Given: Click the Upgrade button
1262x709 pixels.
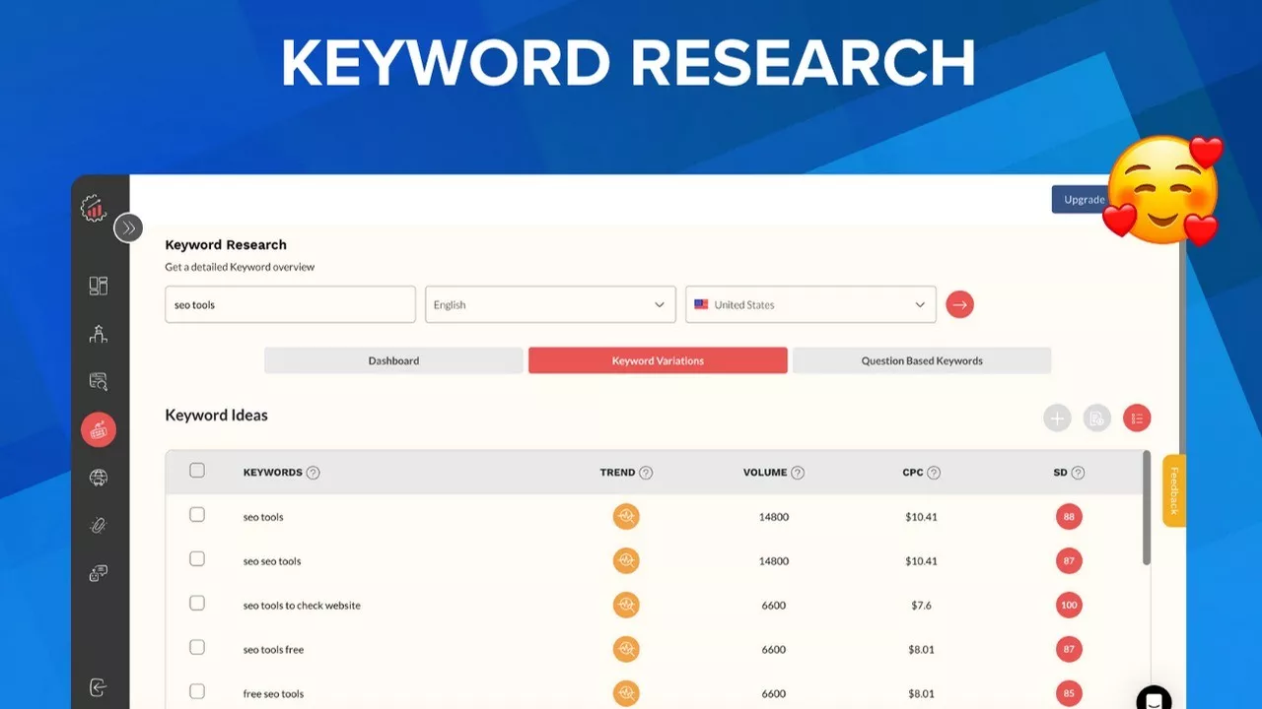Looking at the screenshot, I should 1082,199.
